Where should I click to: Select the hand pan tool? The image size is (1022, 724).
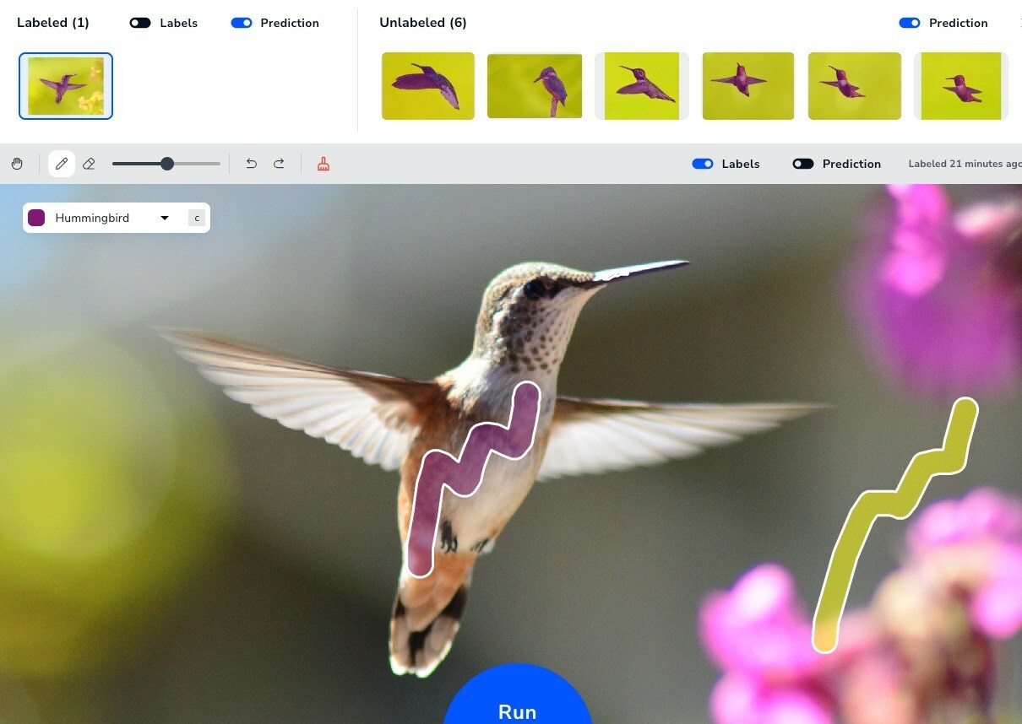coord(17,164)
